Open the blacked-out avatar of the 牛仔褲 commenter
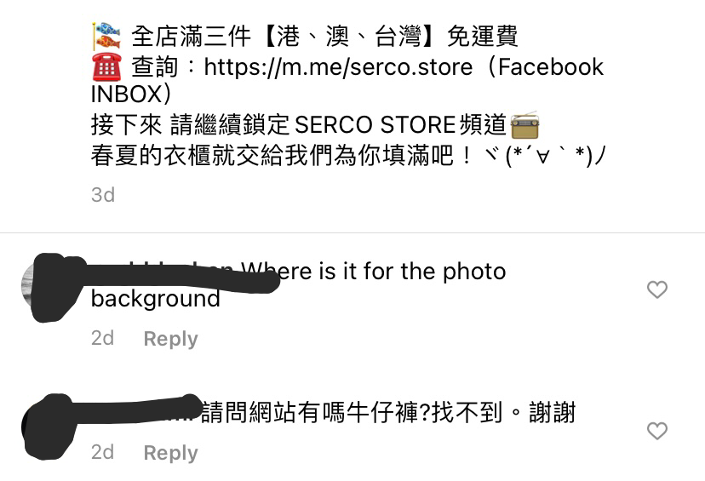Viewport: 705px width, 481px height. (49, 427)
